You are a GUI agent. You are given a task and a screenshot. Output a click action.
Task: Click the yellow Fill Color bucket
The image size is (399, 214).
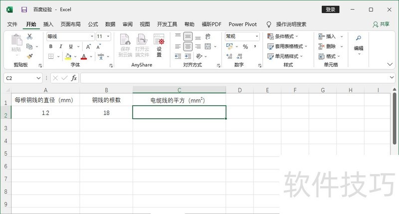(68, 56)
